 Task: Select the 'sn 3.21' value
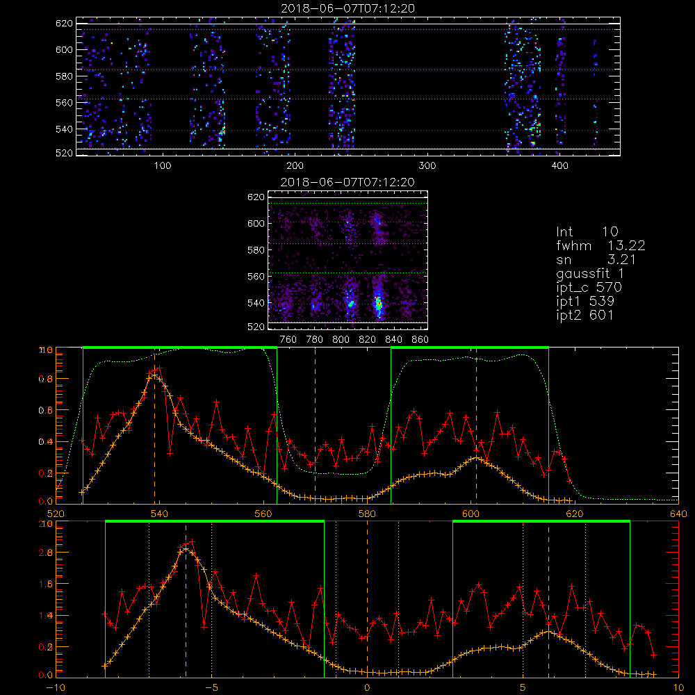coord(596,260)
